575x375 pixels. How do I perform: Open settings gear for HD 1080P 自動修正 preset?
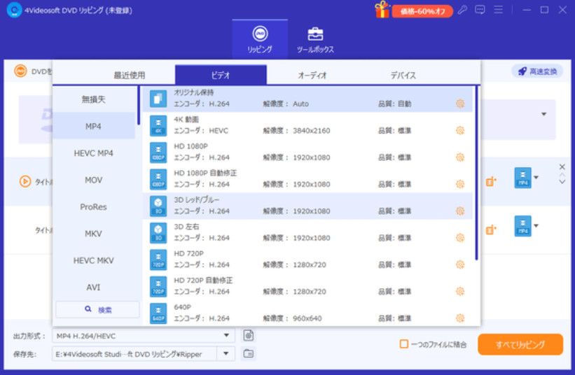[x=460, y=184]
